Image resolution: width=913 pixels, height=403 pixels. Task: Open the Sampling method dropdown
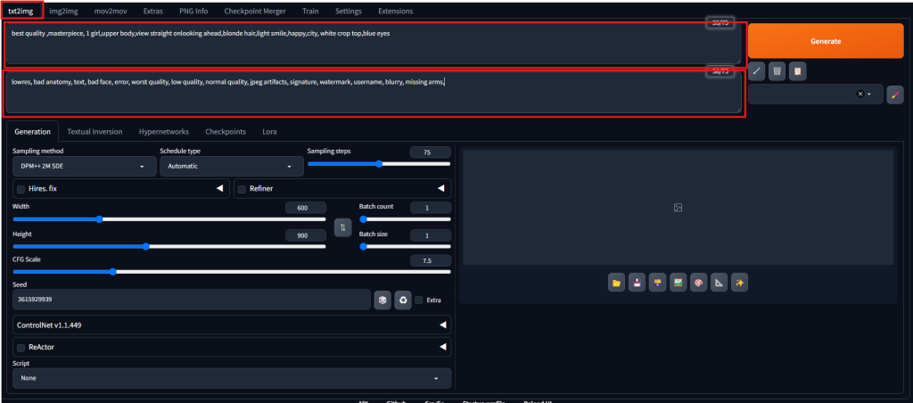coord(84,166)
